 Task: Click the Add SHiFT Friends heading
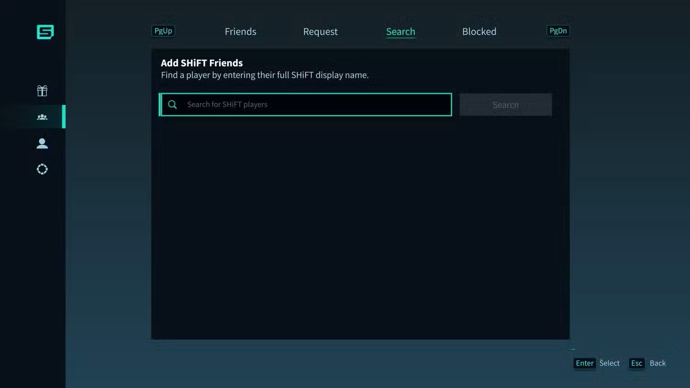202,63
